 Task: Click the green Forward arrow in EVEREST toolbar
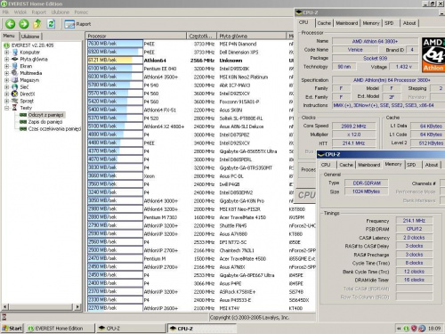pyautogui.click(x=24, y=24)
